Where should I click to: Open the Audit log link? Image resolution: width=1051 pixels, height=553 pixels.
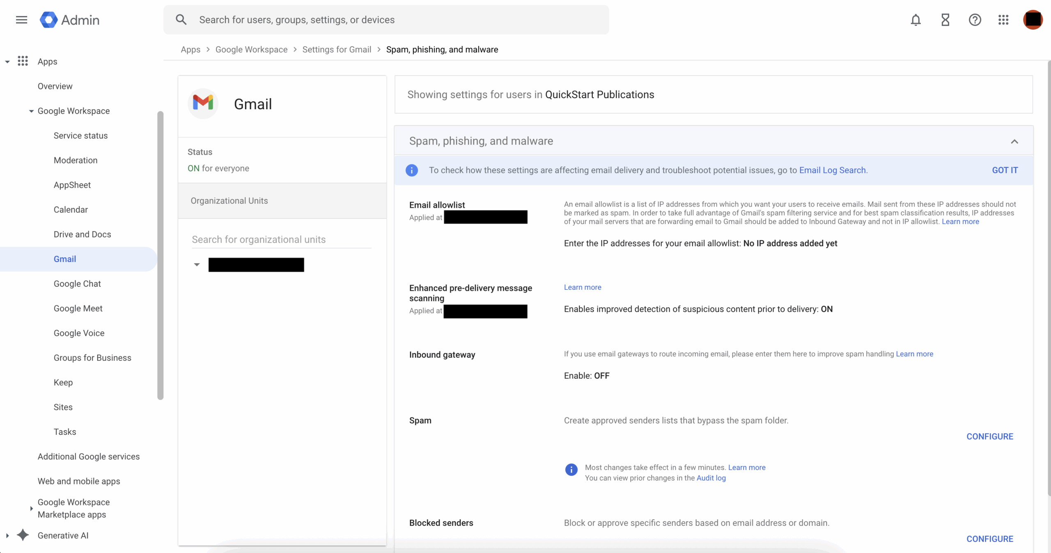(711, 478)
